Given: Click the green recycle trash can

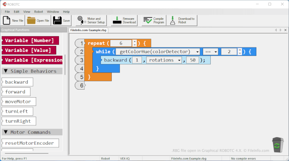Looking at the screenshot, I should 278,145.
